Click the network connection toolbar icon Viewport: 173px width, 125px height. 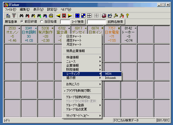8,16
